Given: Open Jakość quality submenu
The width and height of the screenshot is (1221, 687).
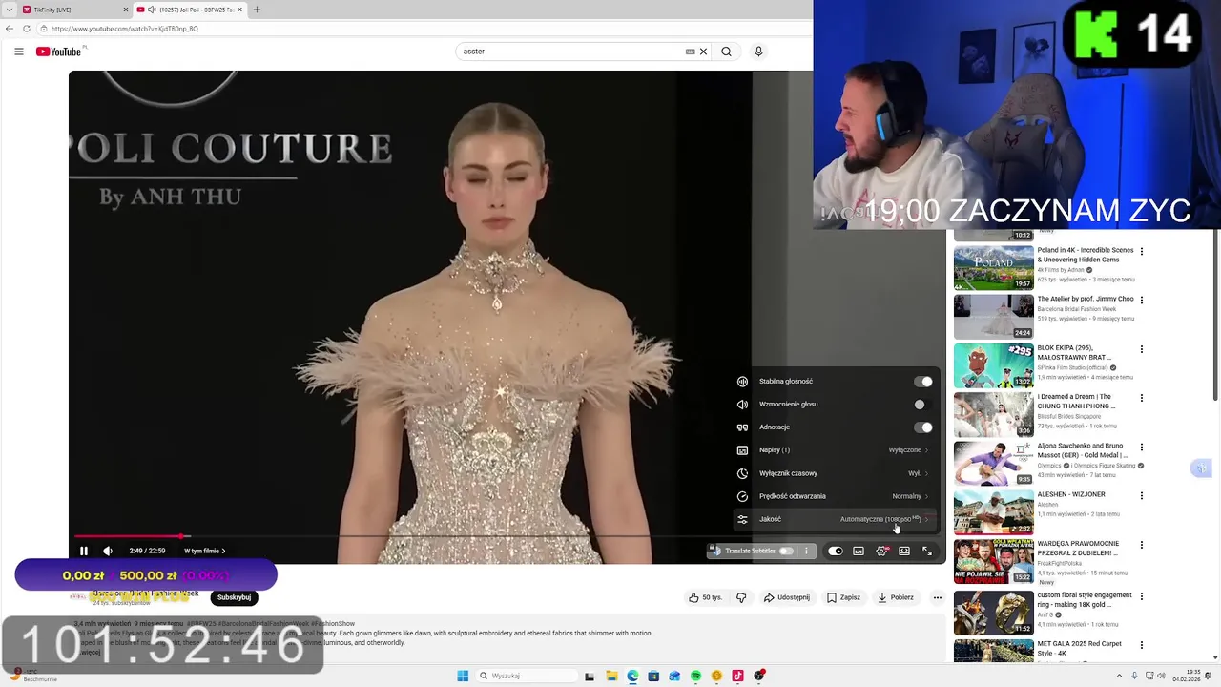Looking at the screenshot, I should (x=836, y=519).
